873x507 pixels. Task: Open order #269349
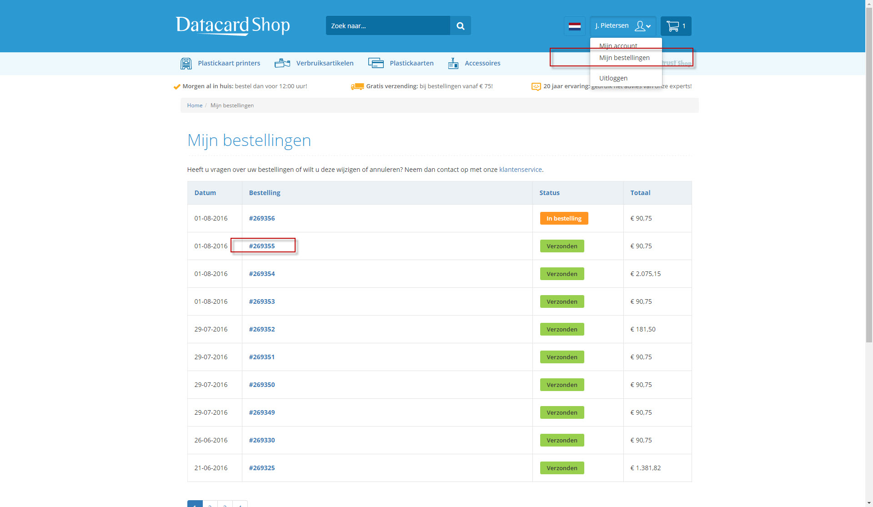pyautogui.click(x=262, y=412)
